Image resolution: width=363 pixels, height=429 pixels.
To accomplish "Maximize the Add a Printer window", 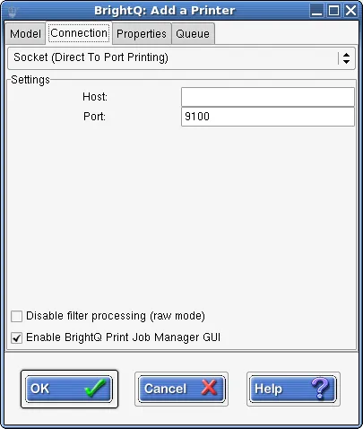I will point(333,11).
